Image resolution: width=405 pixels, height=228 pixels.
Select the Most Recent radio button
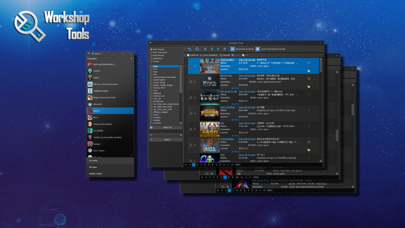point(151,55)
